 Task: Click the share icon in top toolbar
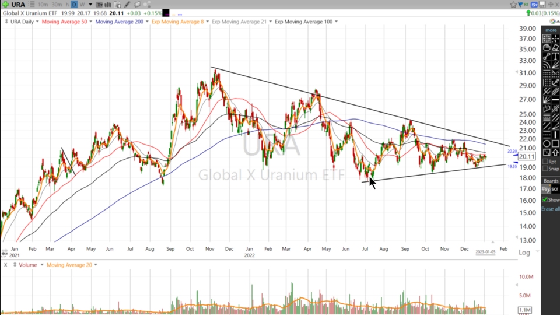[x=147, y=5]
